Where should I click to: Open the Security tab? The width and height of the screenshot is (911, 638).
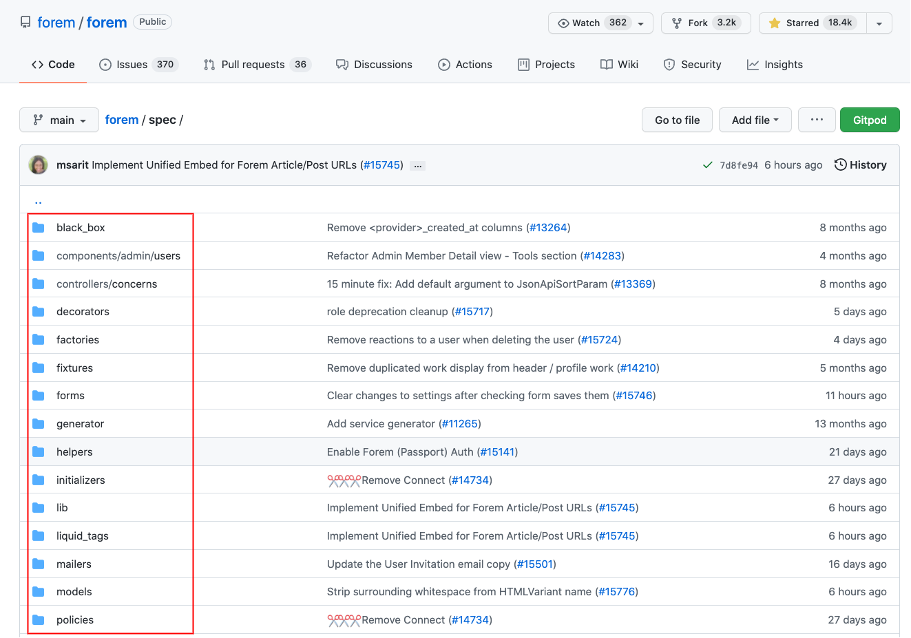point(692,65)
